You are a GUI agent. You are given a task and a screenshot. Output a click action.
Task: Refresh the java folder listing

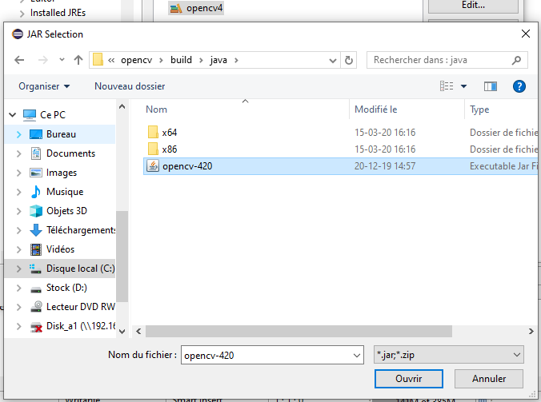349,60
